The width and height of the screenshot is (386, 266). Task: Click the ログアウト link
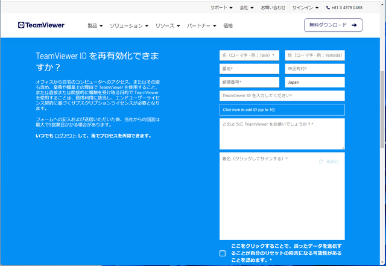[66, 136]
